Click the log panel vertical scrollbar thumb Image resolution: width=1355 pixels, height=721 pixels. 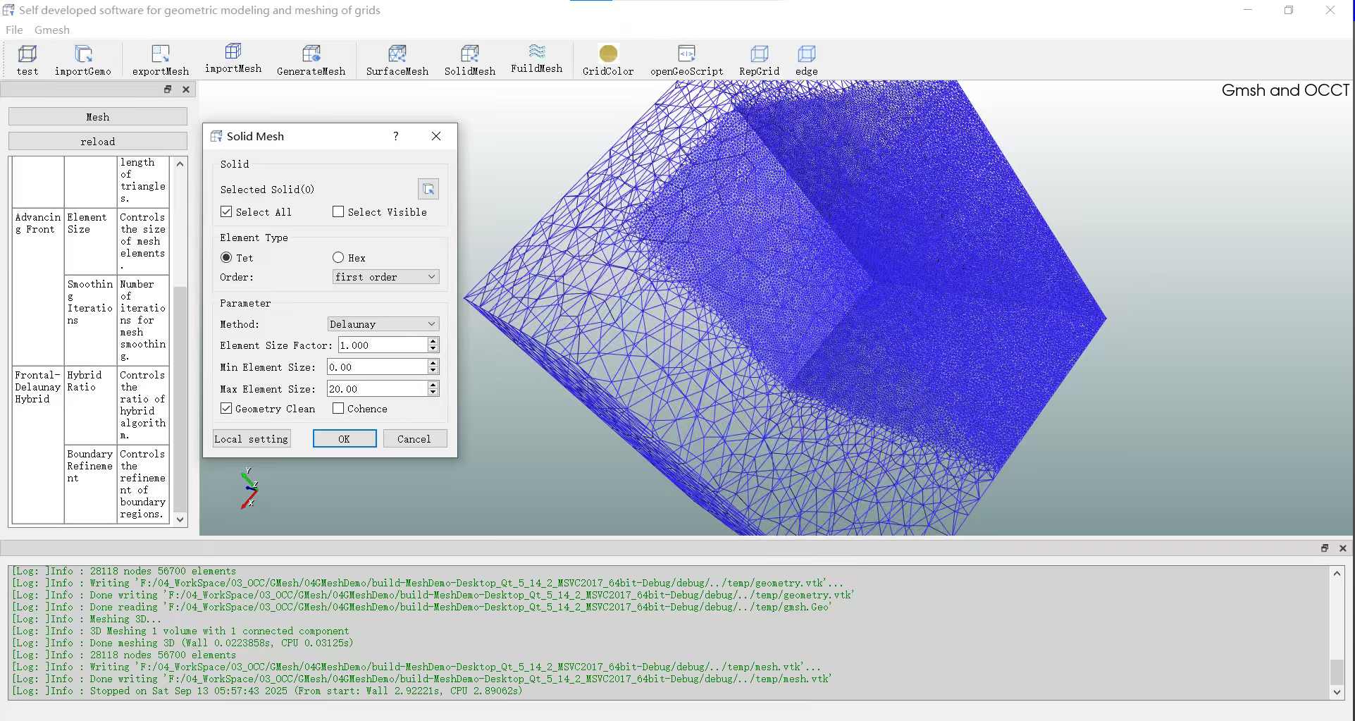pos(1337,672)
